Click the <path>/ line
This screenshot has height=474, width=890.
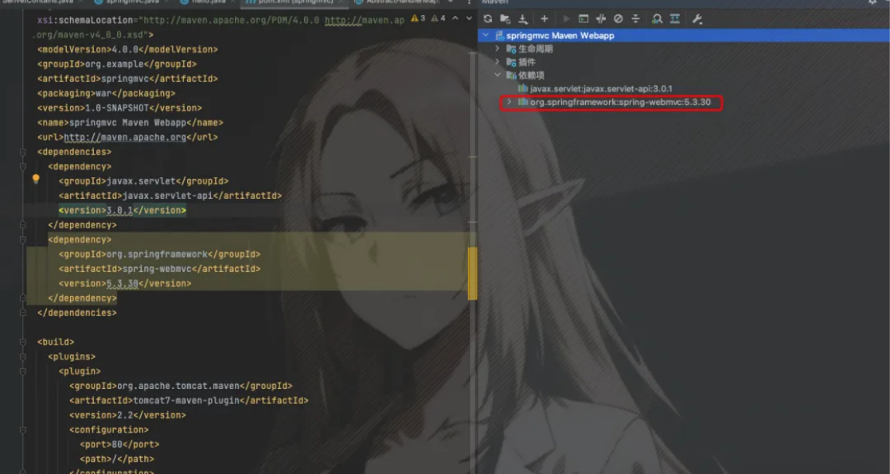tap(117, 459)
